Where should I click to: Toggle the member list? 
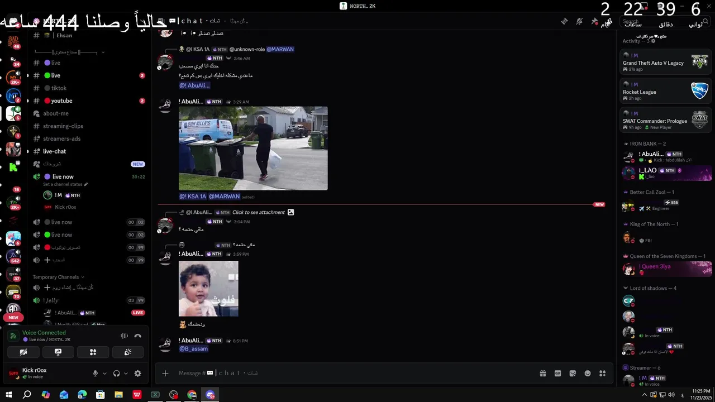pos(609,21)
